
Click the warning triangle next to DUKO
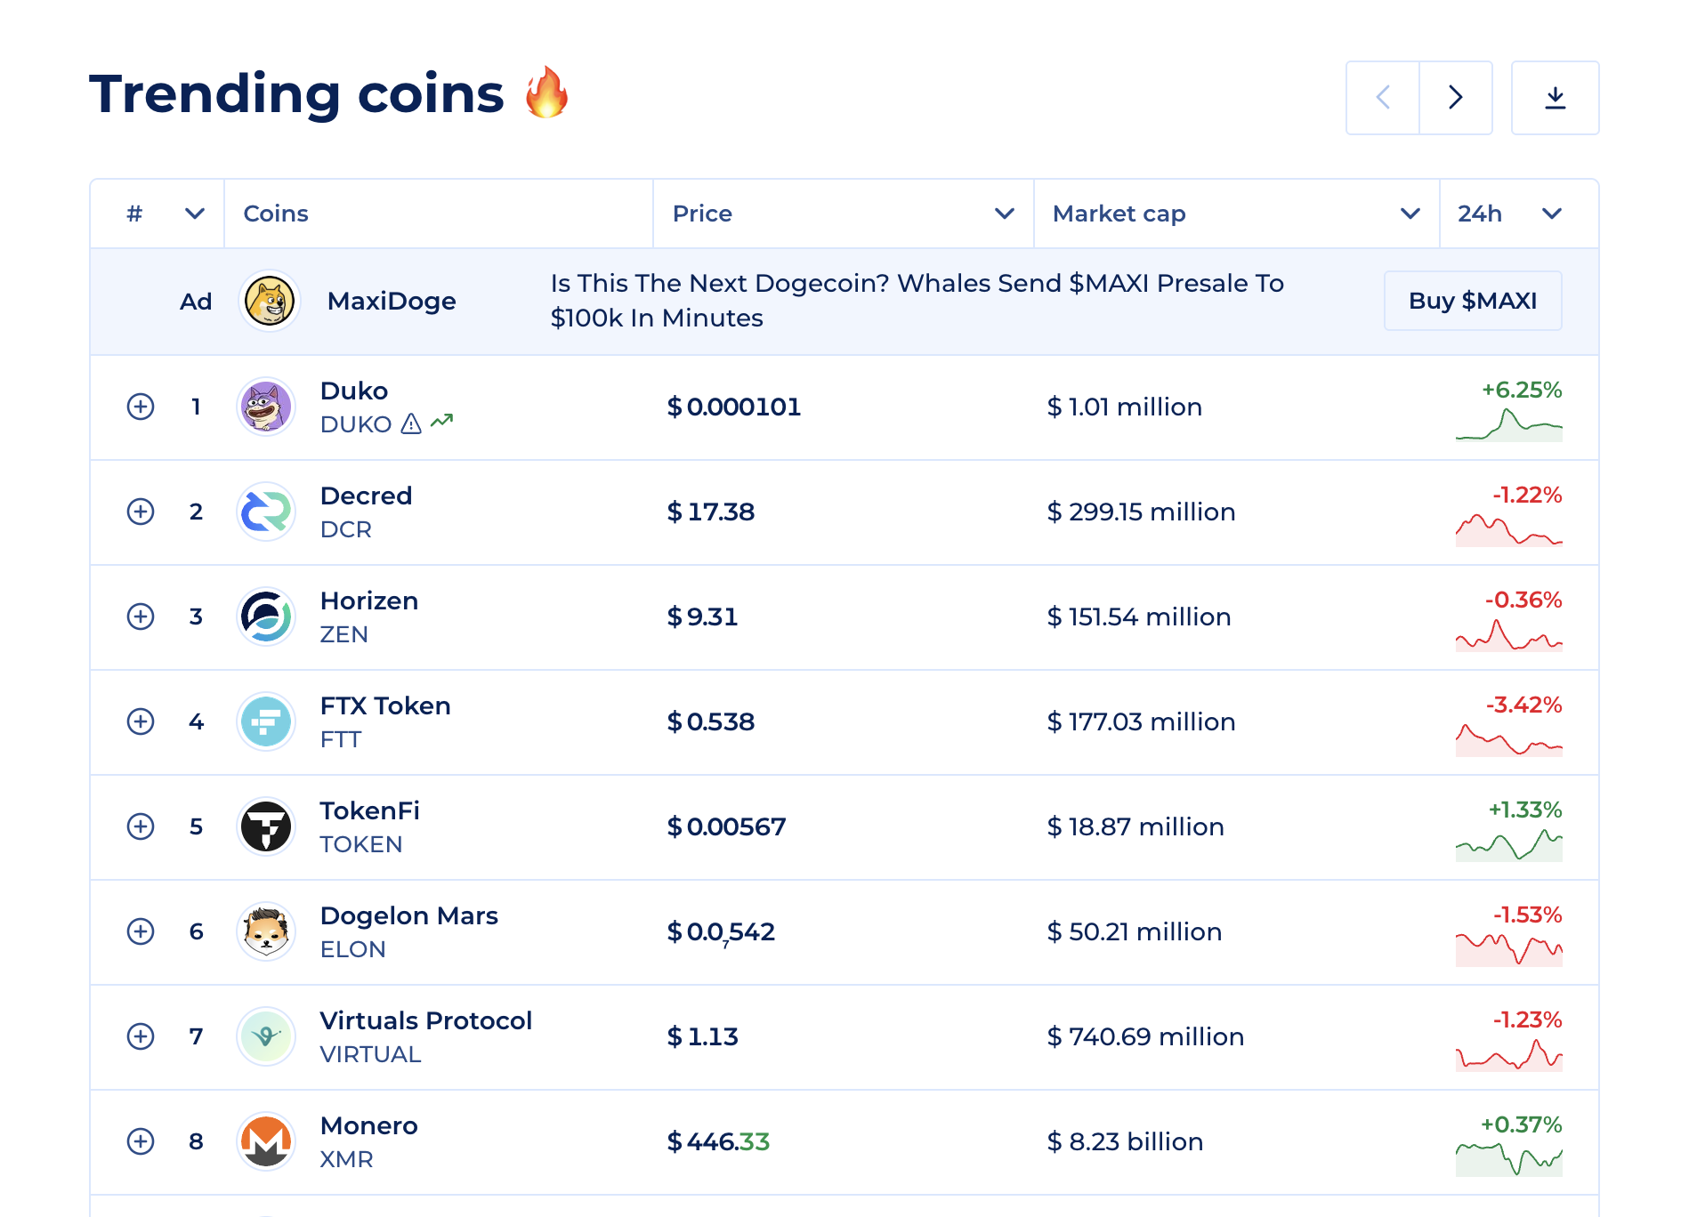[x=411, y=423]
